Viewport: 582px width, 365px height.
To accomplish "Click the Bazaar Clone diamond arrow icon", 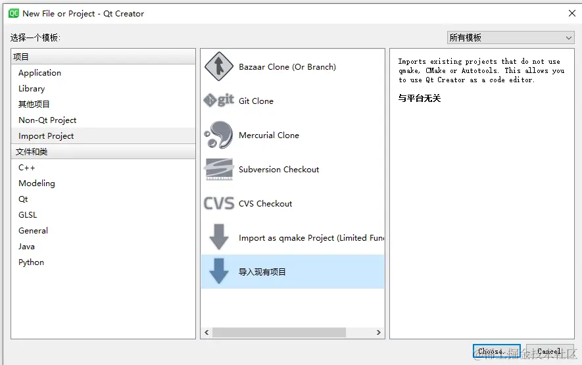I will tap(219, 66).
